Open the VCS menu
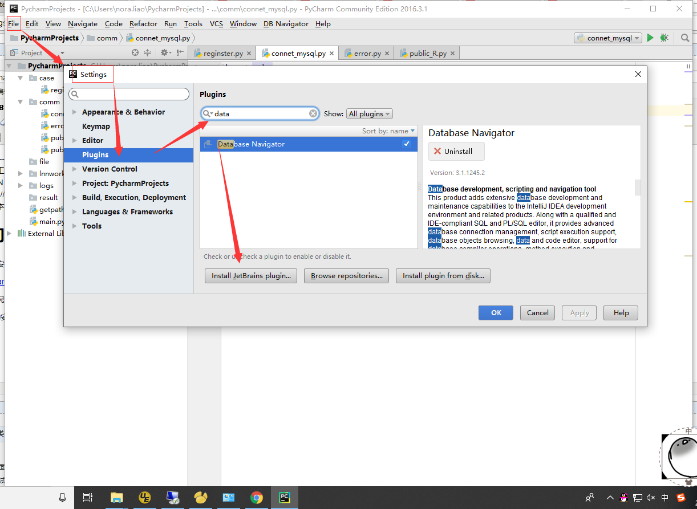Screen dimensions: 697x509 [216, 24]
